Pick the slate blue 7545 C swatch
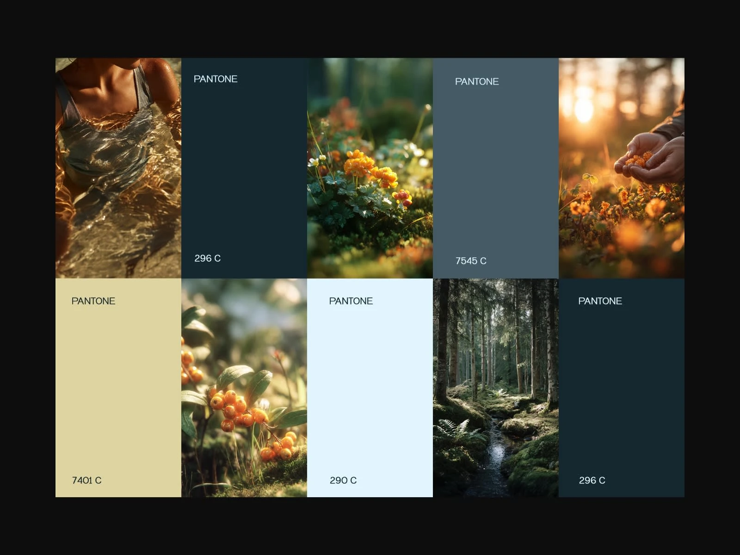The height and width of the screenshot is (555, 740). [496, 168]
